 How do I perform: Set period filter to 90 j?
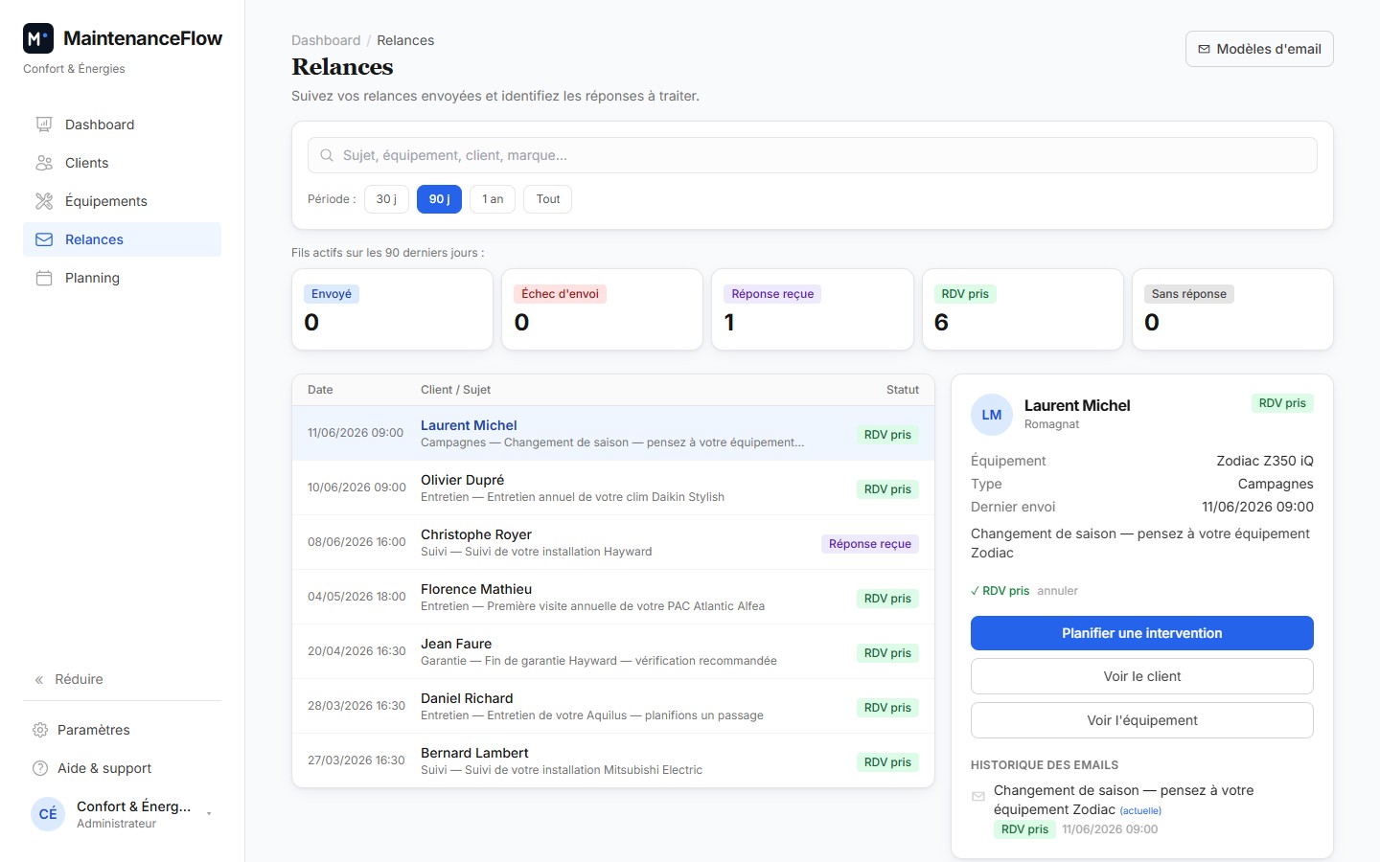439,199
